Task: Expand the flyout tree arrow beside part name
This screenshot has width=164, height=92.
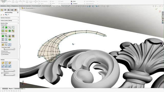Action: tap(20, 8)
